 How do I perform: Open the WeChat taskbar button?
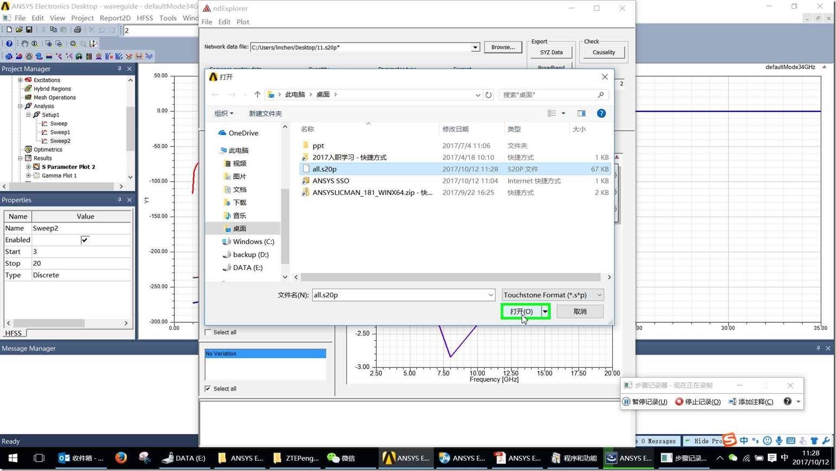340,458
